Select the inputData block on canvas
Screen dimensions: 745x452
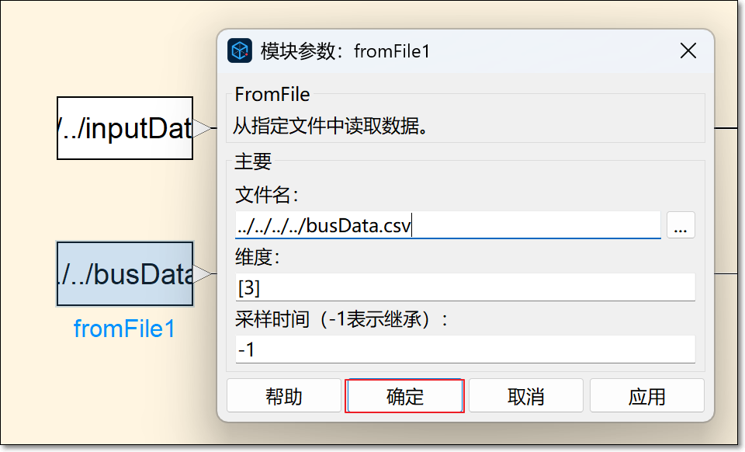pos(124,128)
